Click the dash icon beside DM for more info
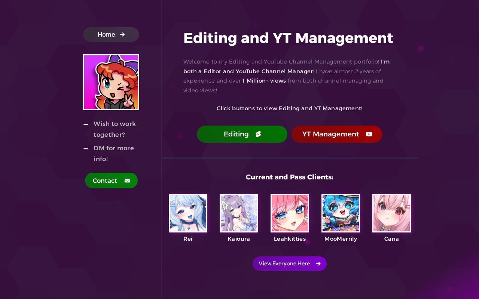 [86, 149]
